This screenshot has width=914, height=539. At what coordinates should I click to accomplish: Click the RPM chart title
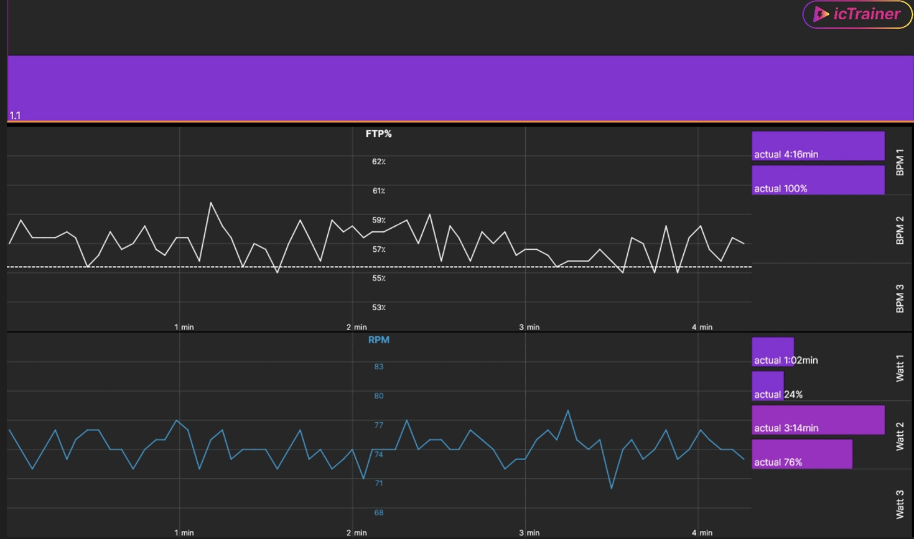pyautogui.click(x=378, y=339)
